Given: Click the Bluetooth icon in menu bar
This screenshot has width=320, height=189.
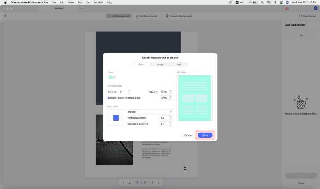Looking at the screenshot, I should click(x=275, y=2).
